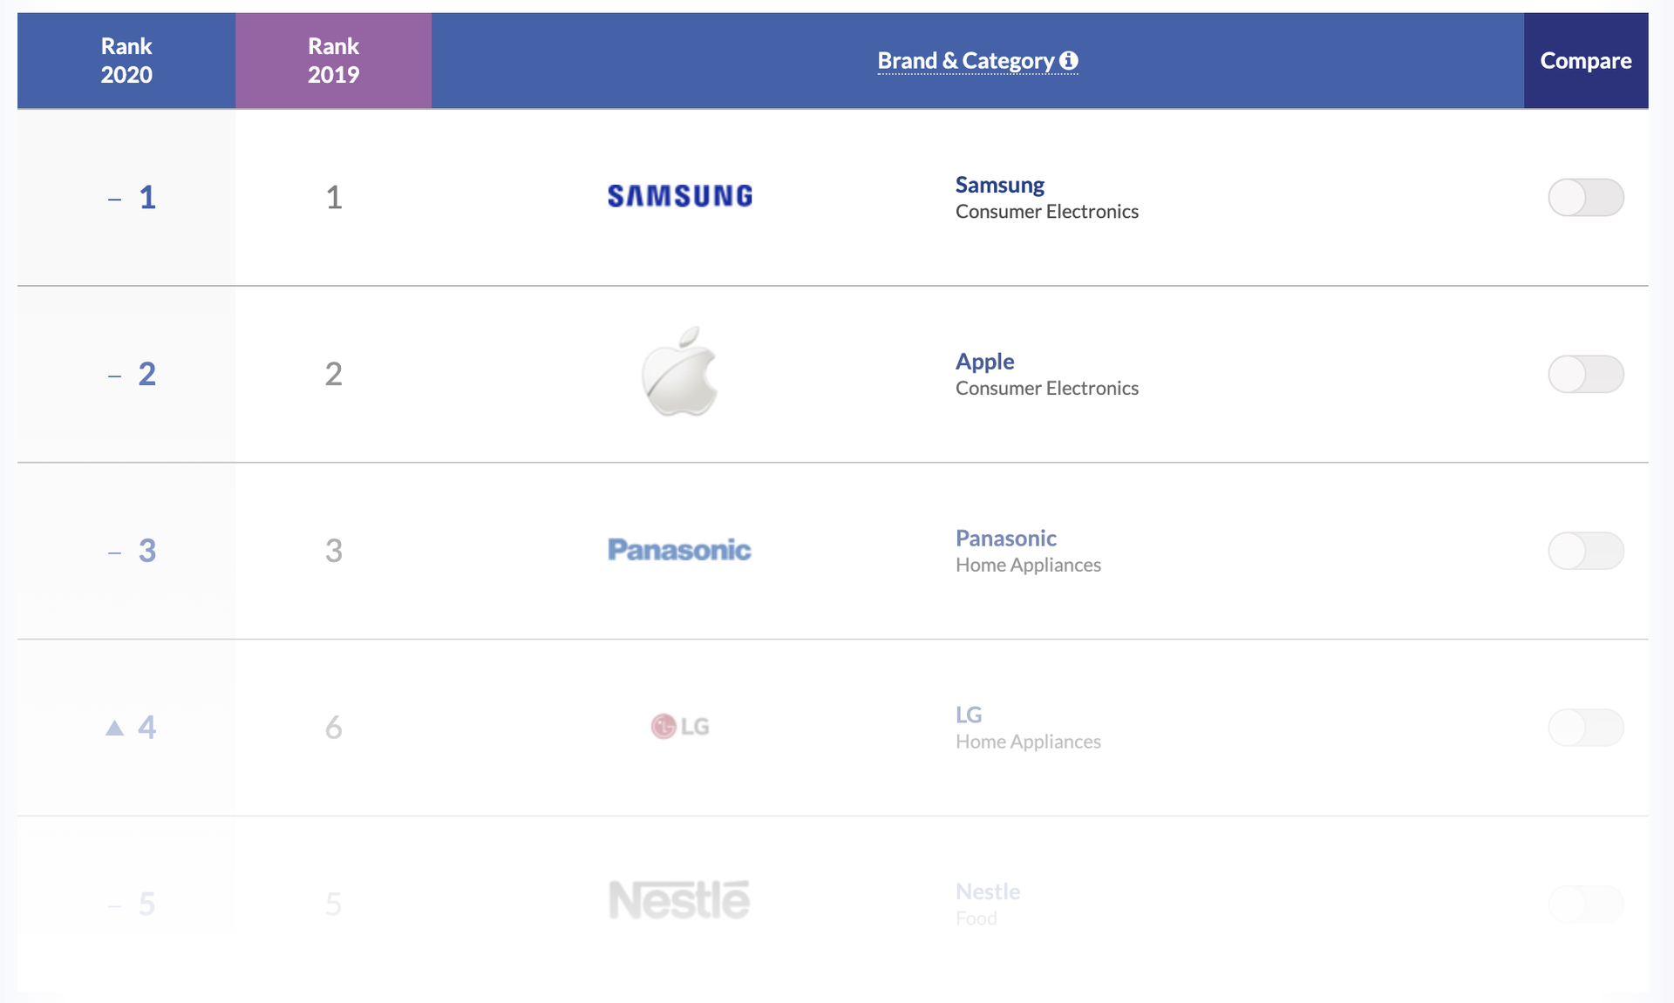The width and height of the screenshot is (1674, 1003).
Task: Click the Brand & Category header link
Action: pos(966,61)
